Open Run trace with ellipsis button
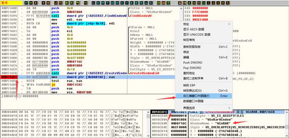 146,3
